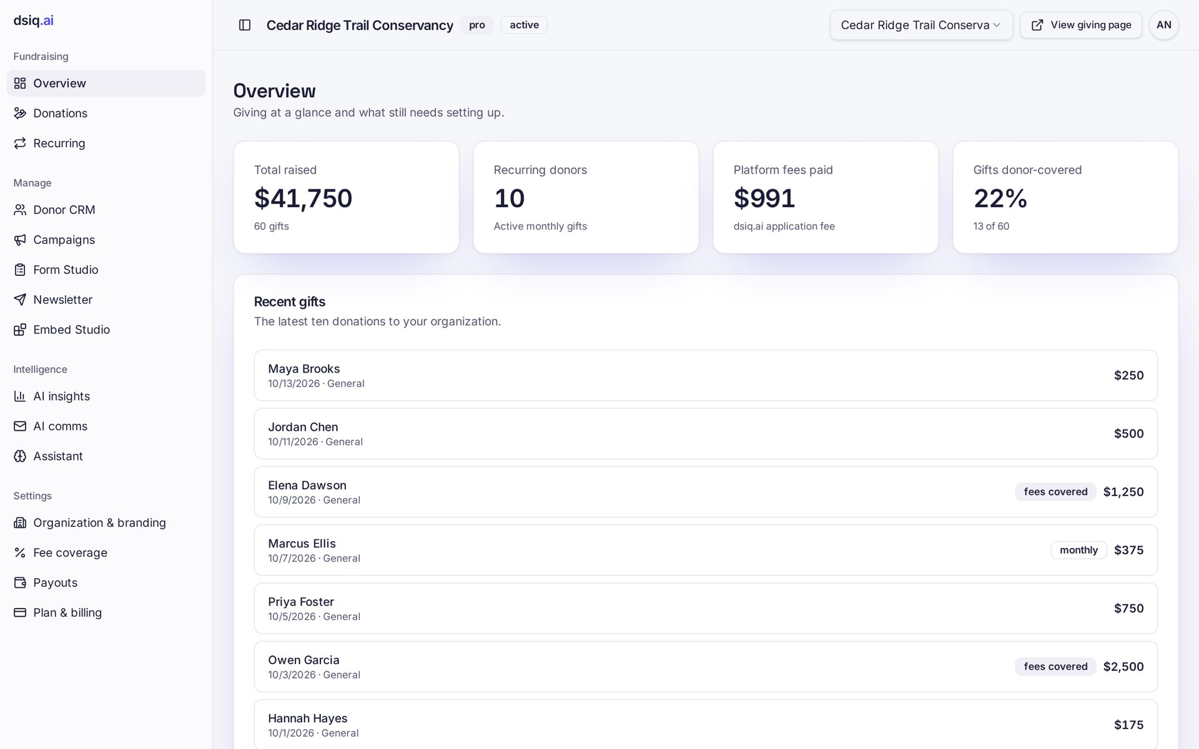Click the Overview grid icon

click(20, 83)
